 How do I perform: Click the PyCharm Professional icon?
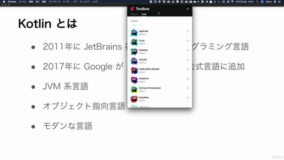click(x=134, y=89)
